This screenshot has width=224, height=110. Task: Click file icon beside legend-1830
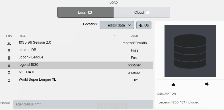tap(9, 65)
